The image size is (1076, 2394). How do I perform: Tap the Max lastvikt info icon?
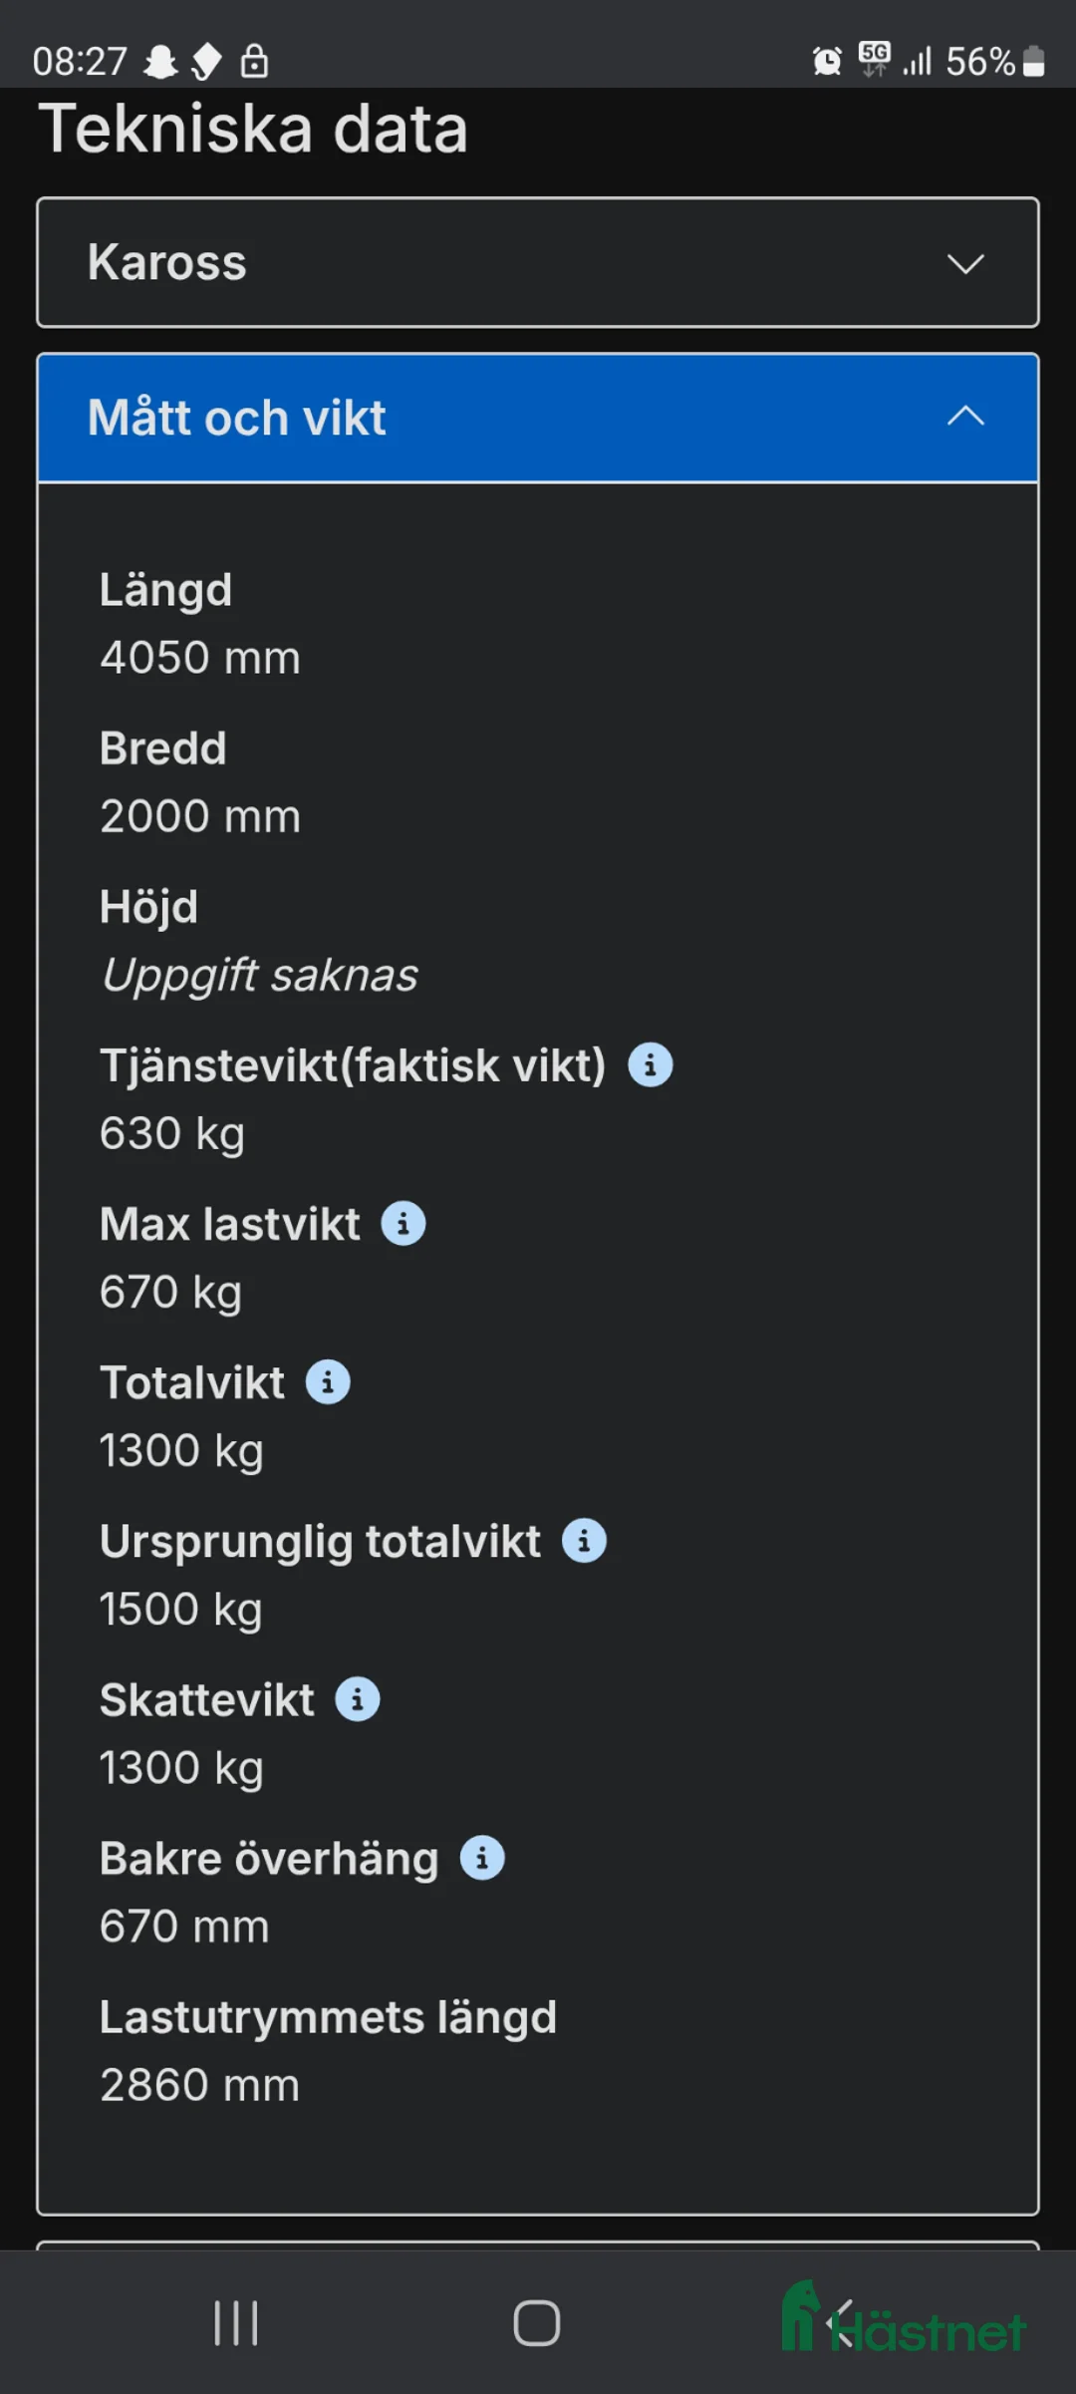click(x=403, y=1223)
